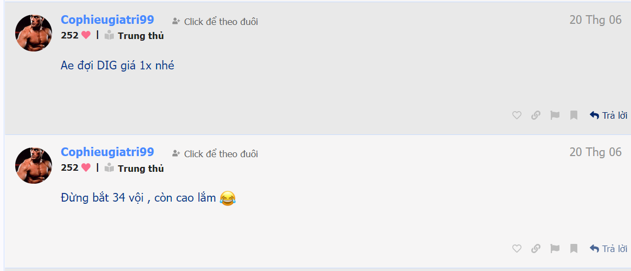Reply to the first post via Trả lời
Viewport: 631px width, 271px height.
point(608,115)
